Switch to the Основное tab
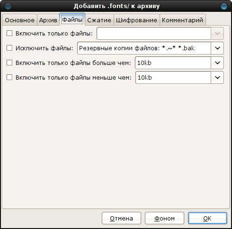The image size is (232, 229). point(19,20)
